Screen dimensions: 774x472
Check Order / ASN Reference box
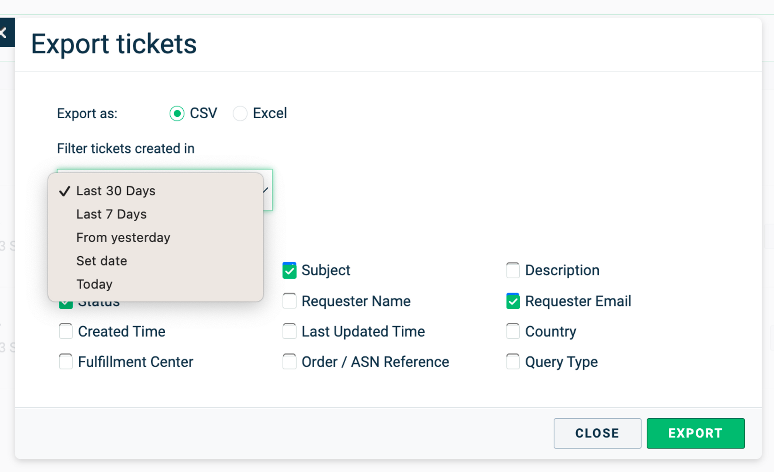(x=289, y=362)
